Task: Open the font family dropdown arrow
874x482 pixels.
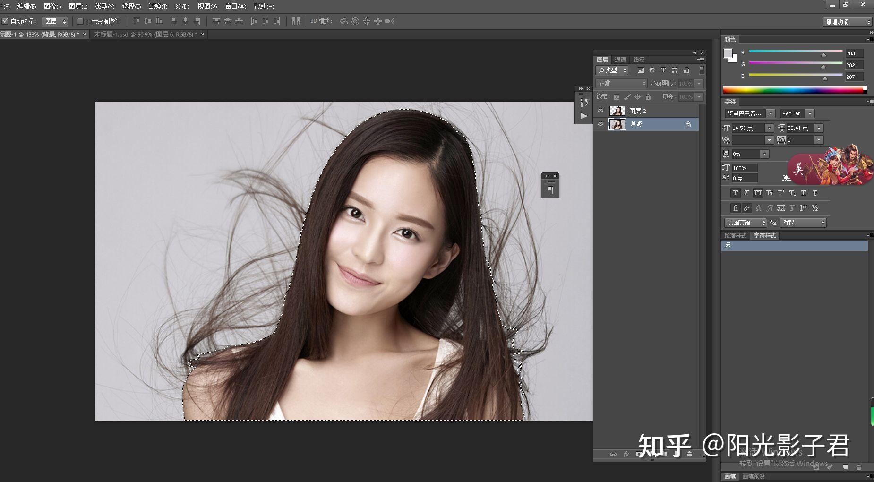Action: (x=771, y=113)
